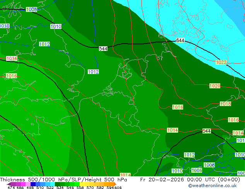Viewport: 245px width, 189px height.
Task: Click the 544 label directly below 1014 label
Action: pyautogui.click(x=207, y=131)
